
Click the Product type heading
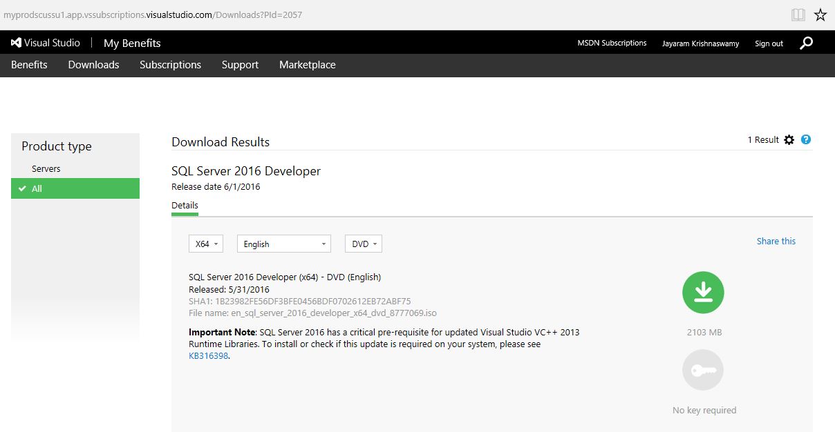[57, 146]
